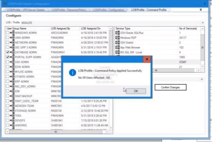Open the LOB / Profile MAXLIFE dropdown

(202, 23)
